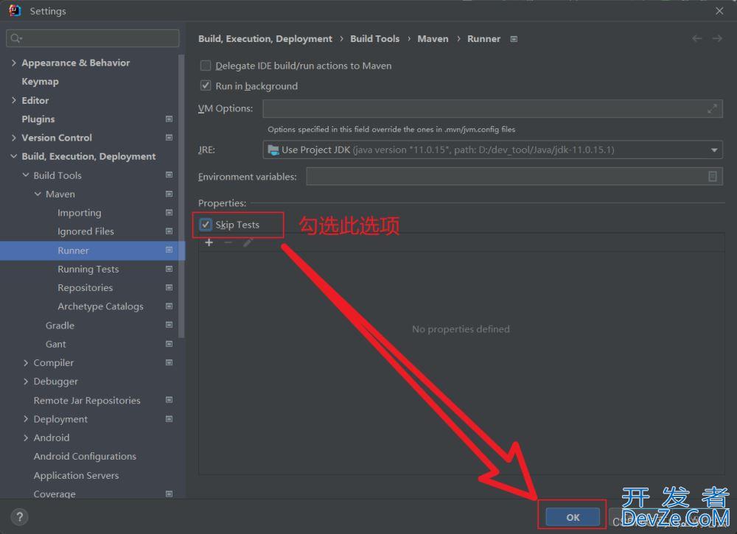Open Android Configurations settings

[x=85, y=457]
